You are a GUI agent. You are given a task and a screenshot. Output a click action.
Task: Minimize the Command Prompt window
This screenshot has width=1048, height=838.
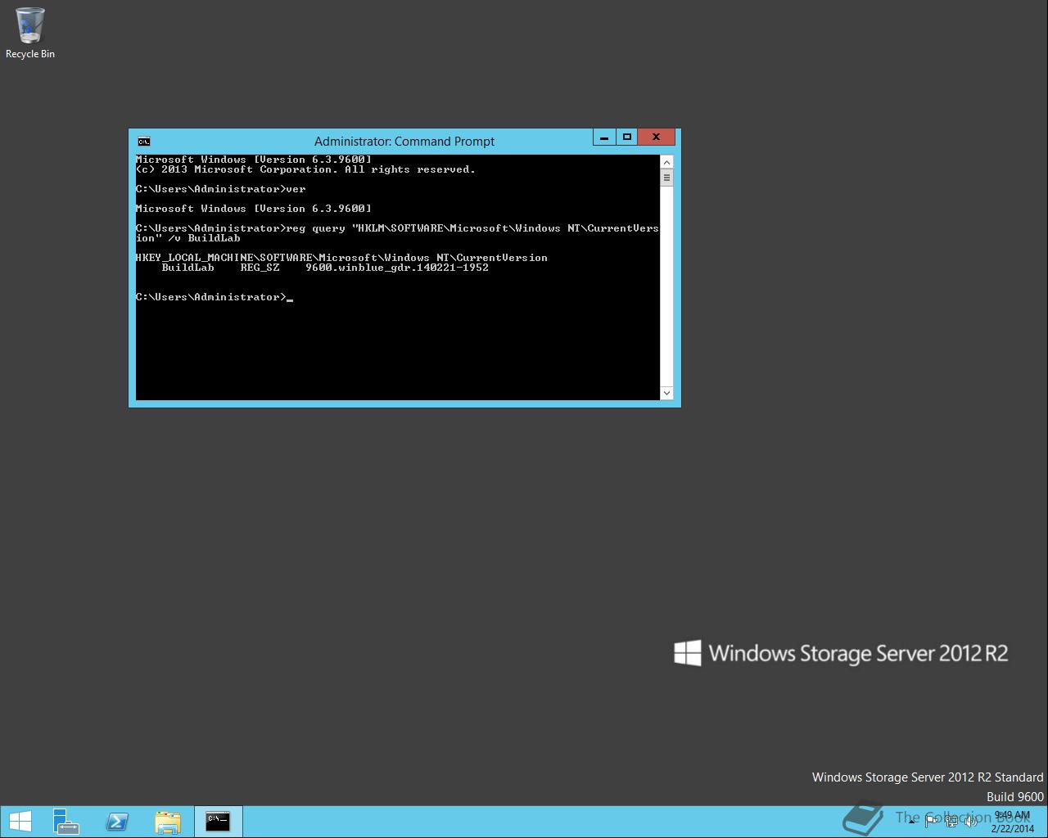[604, 137]
